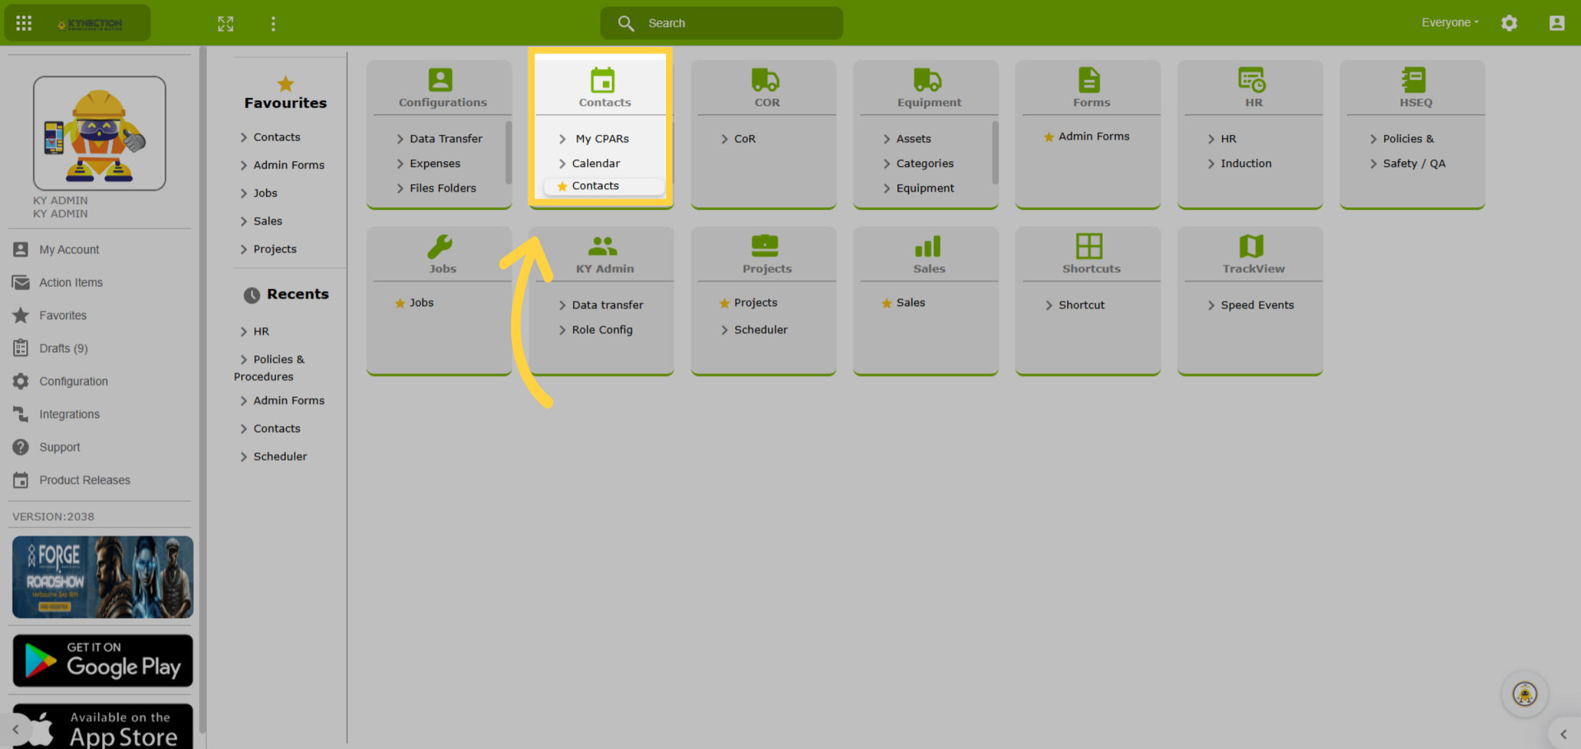
Task: Click the Forge Roadshow banner
Action: point(103,577)
